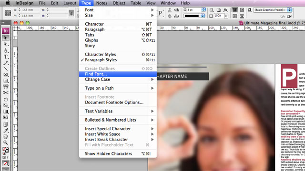This screenshot has height=171, width=305.
Task: Select the Type tool in toolbox
Action: point(6,57)
